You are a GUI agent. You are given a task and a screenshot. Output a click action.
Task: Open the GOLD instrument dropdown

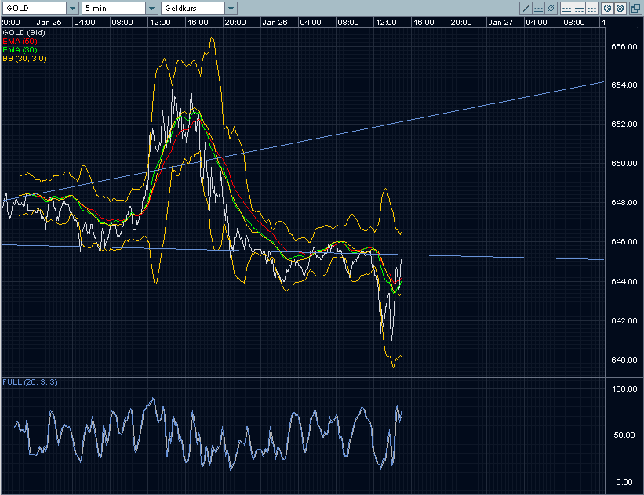(x=72, y=8)
